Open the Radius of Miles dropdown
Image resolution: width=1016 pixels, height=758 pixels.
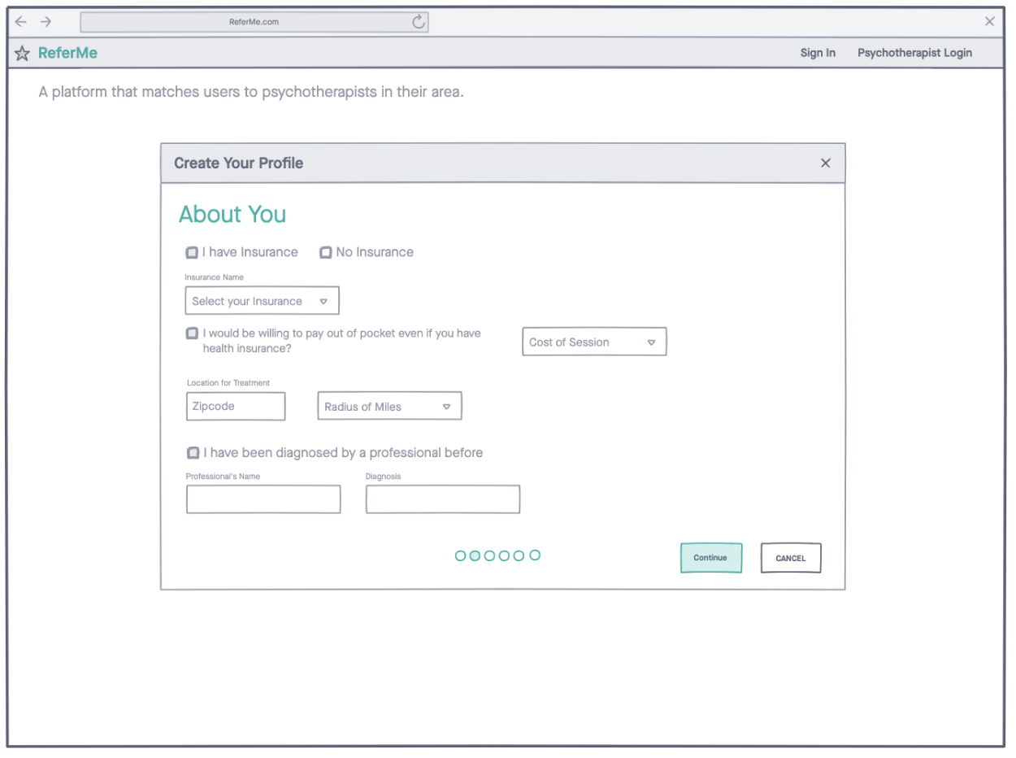tap(389, 407)
